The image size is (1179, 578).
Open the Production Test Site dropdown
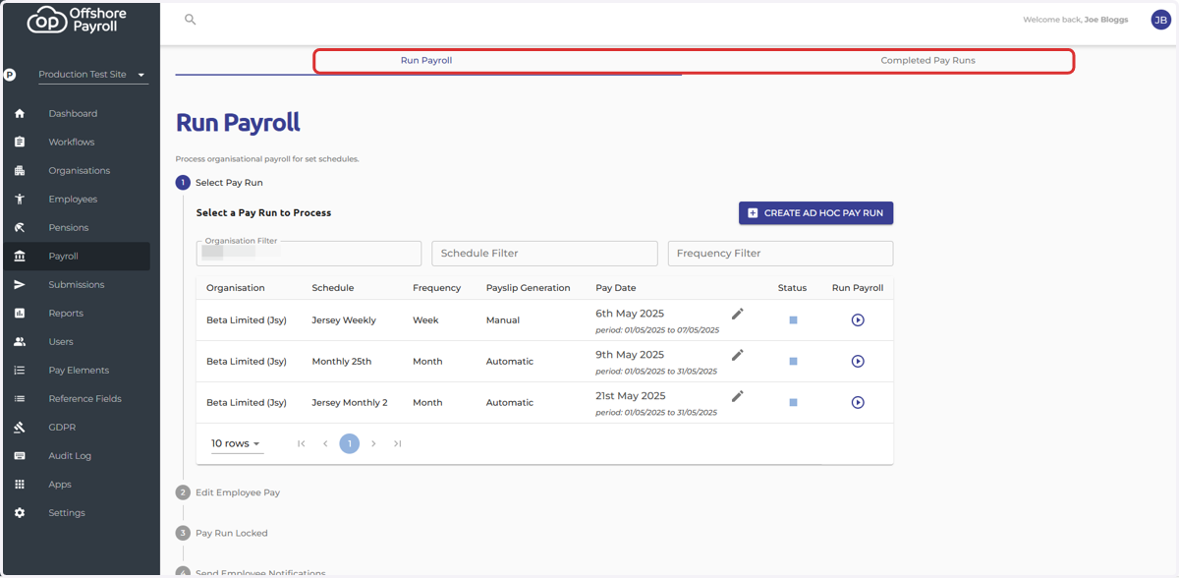coord(93,75)
